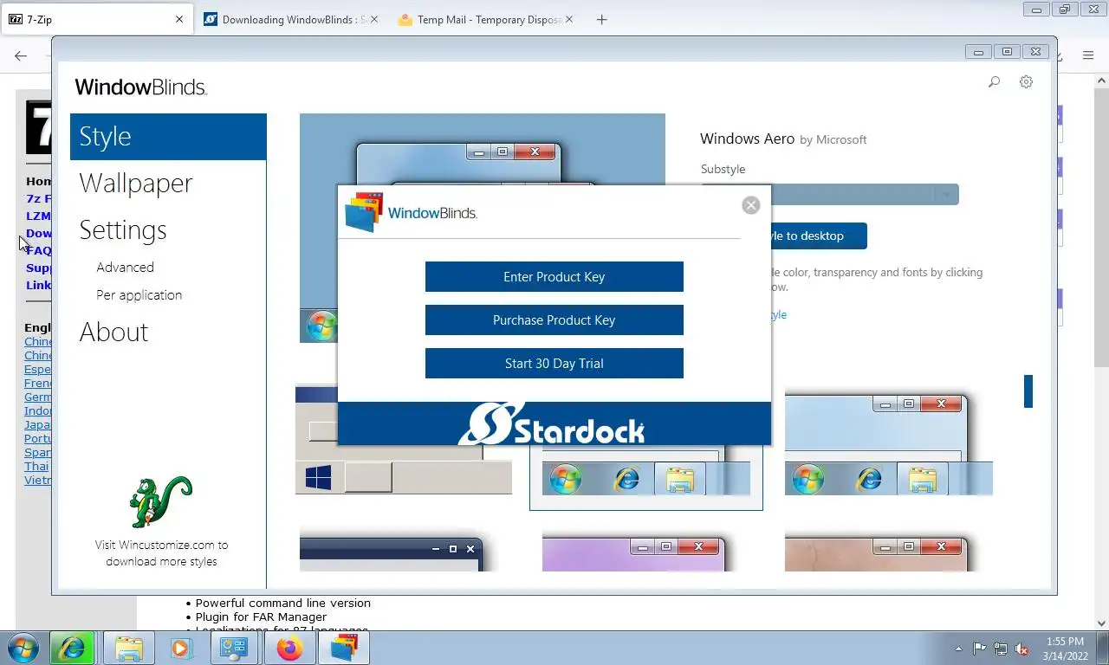
Task: Click the WindowBlinds taskbar icon
Action: [344, 648]
